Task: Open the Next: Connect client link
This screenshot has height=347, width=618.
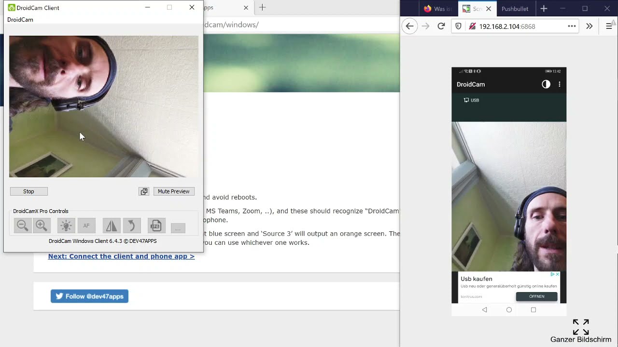Action: click(121, 256)
